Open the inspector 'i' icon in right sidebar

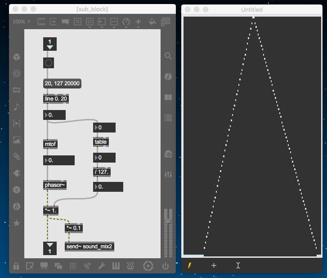(x=168, y=77)
